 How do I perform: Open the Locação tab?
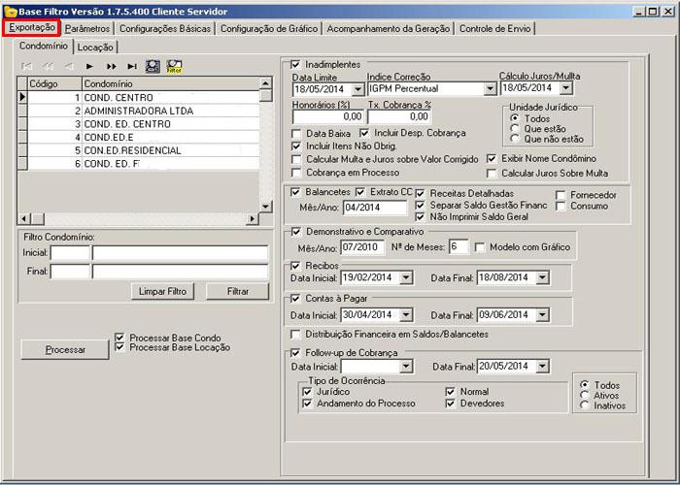coord(95,47)
